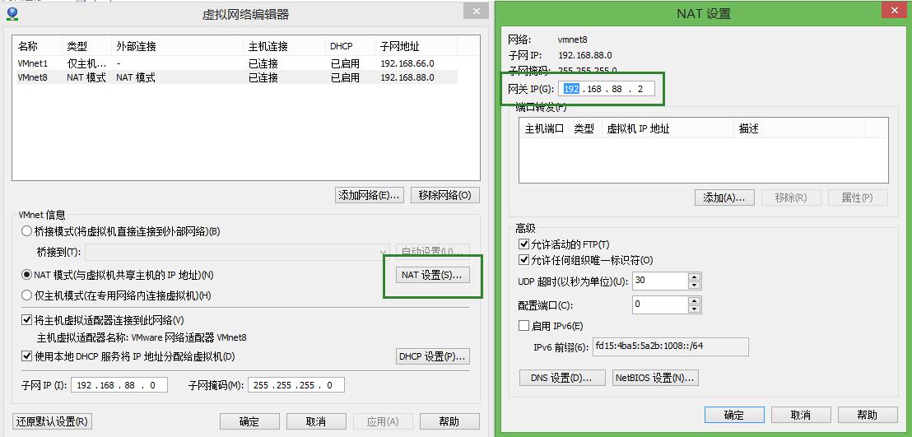Click the 描述 column header
Image resolution: width=912 pixels, height=437 pixels.
click(x=799, y=128)
